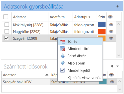Toggle visibility of Kiskirályság data series
This screenshot has width=124, height=94.
(111, 25)
